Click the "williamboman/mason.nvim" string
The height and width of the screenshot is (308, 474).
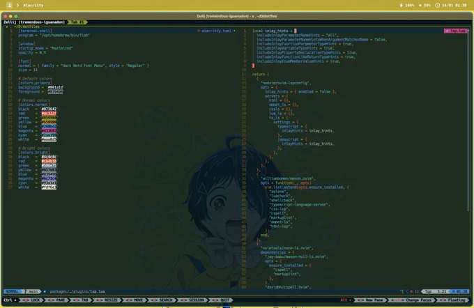[x=288, y=178]
